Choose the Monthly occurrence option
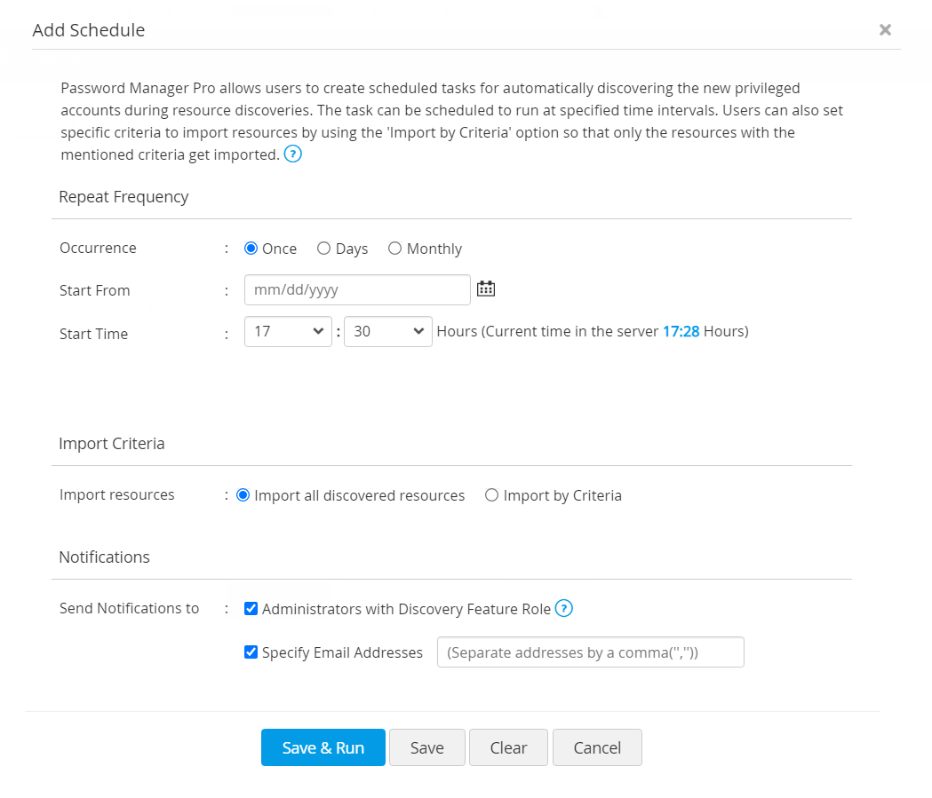Screen dimensions: 932x798 point(395,249)
